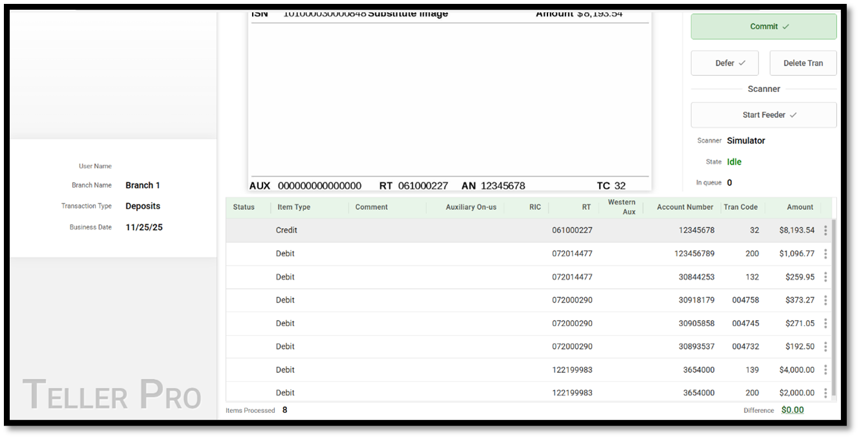The image size is (859, 438).
Task: Sort by the Item Type column header
Action: point(293,207)
